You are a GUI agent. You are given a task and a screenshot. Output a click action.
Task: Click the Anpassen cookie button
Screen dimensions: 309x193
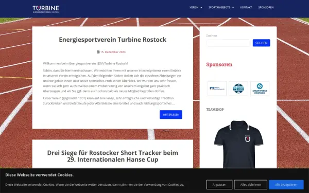tap(219, 185)
